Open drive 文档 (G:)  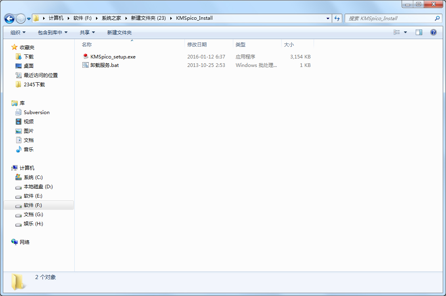click(33, 215)
